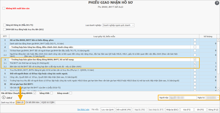The width and height of the screenshot is (220, 113).
Task: Uncheck Thẻ BHYT còn thời hạn sử dụng
Action: 195,63
